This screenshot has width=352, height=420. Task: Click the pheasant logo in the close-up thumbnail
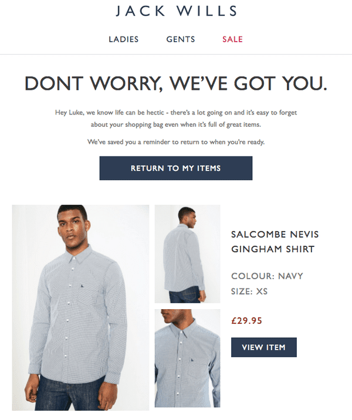click(192, 360)
